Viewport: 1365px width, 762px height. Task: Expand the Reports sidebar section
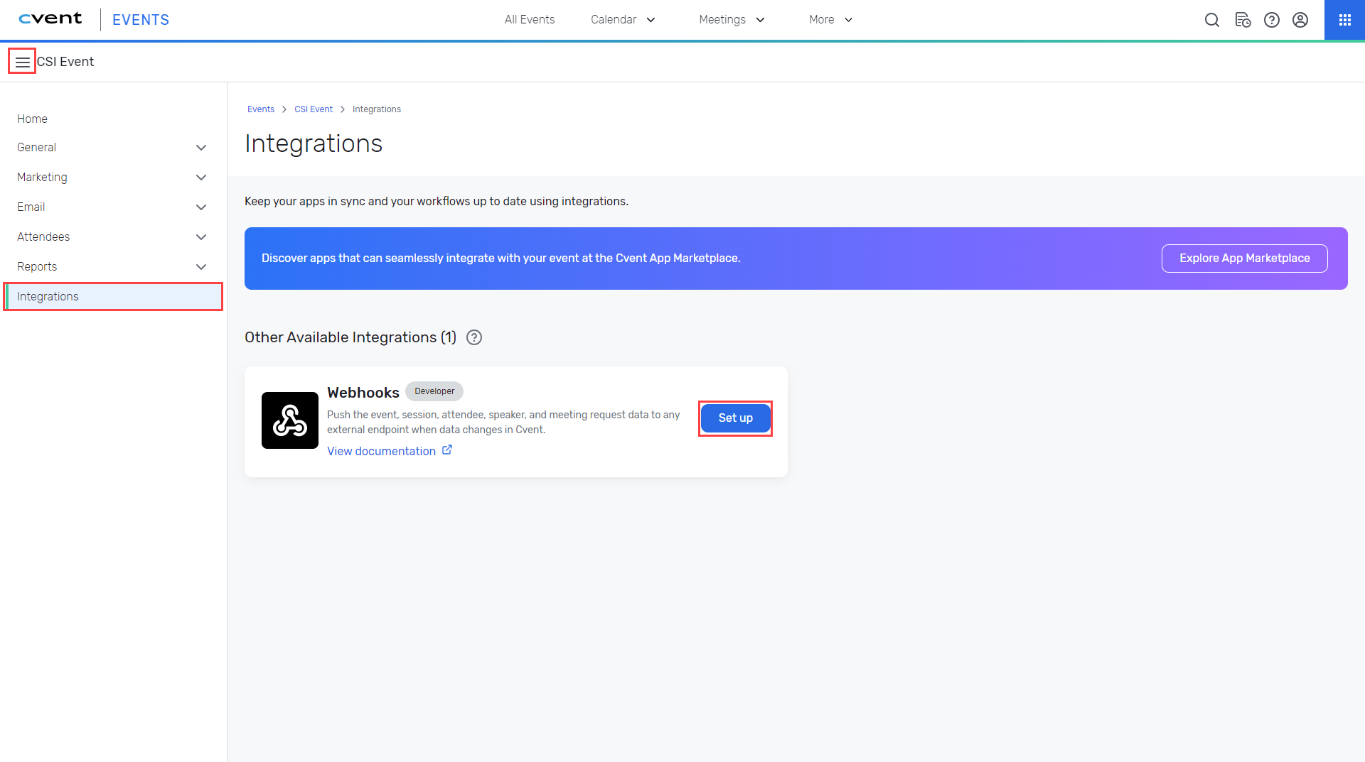pos(201,267)
